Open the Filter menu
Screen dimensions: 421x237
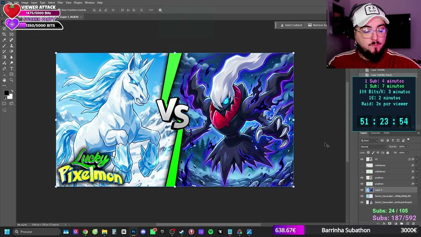[x=60, y=3]
